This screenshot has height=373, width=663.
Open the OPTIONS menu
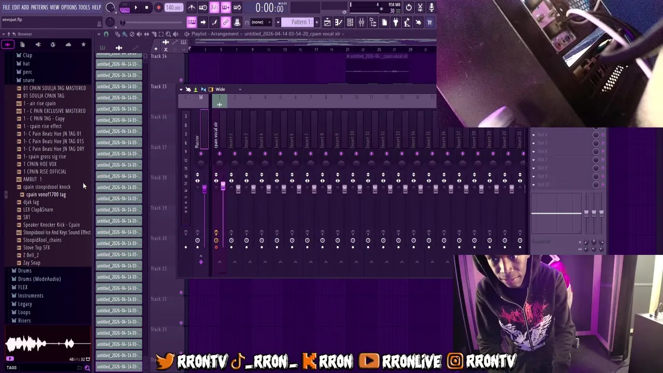69,7
